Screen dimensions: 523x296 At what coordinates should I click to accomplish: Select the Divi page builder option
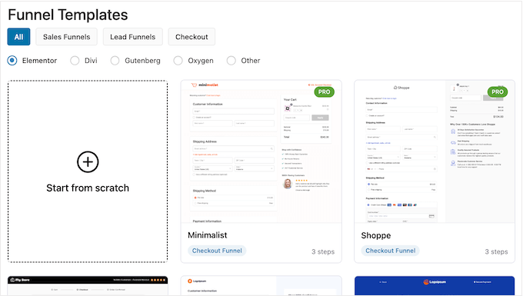(x=75, y=61)
